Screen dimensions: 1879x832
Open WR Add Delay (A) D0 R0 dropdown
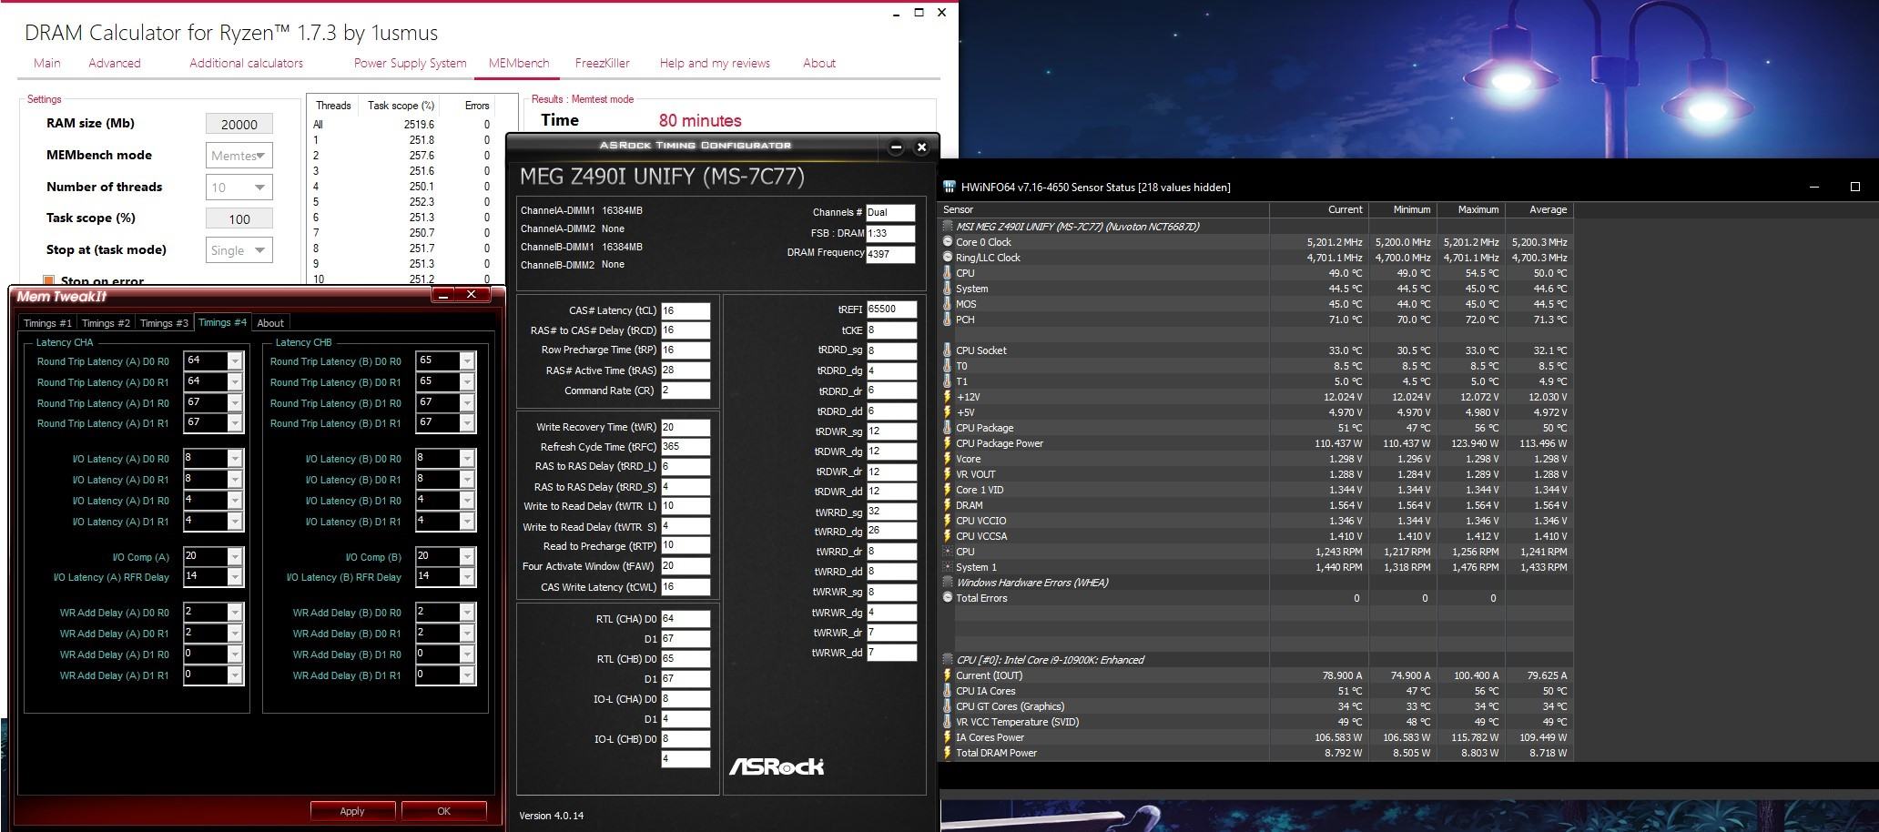click(x=235, y=613)
